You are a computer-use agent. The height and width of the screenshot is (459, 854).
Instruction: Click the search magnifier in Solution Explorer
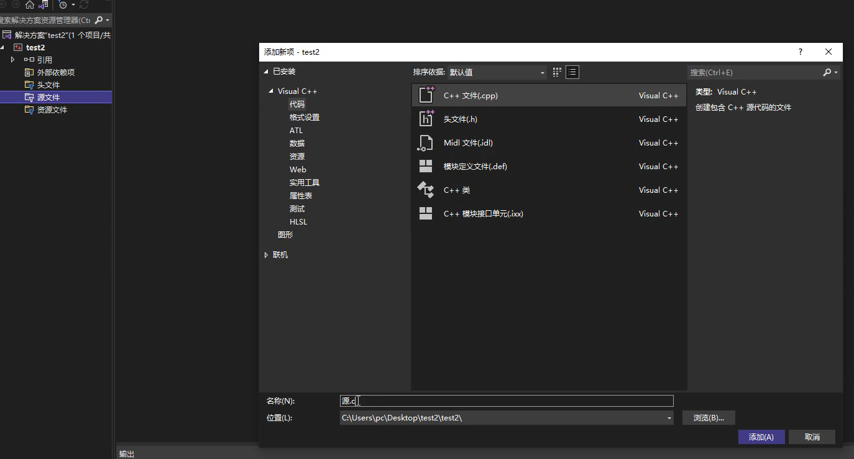click(x=99, y=19)
